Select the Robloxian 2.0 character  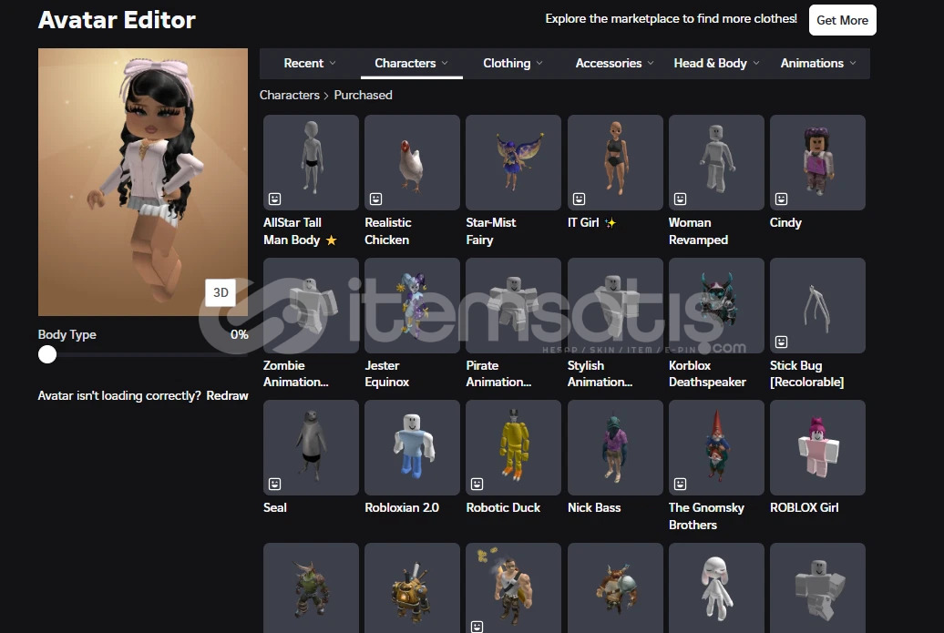[x=413, y=448]
